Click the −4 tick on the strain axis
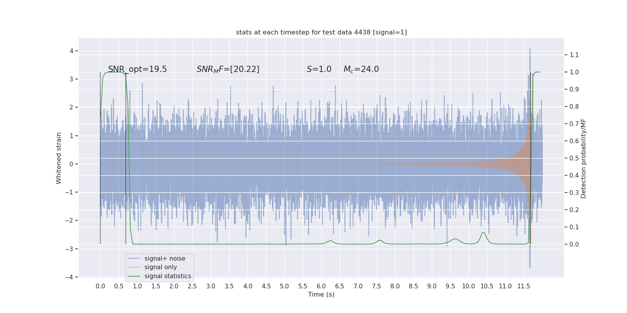Screen dimensions: 627x313 [x=69, y=277]
